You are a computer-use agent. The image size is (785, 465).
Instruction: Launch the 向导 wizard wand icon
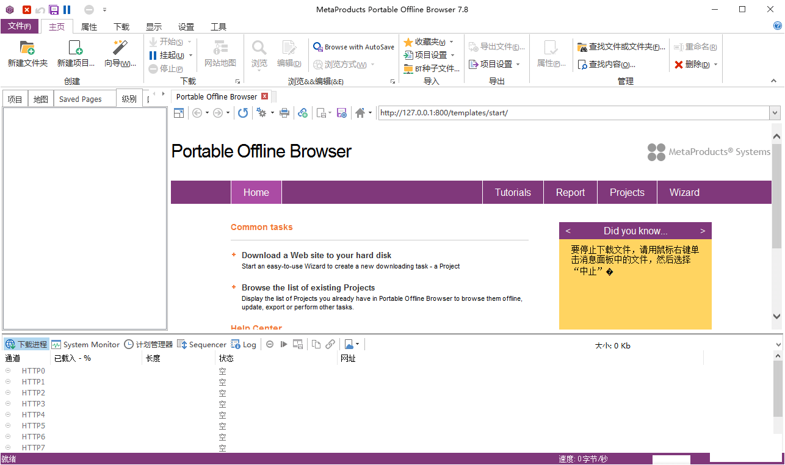click(x=120, y=48)
